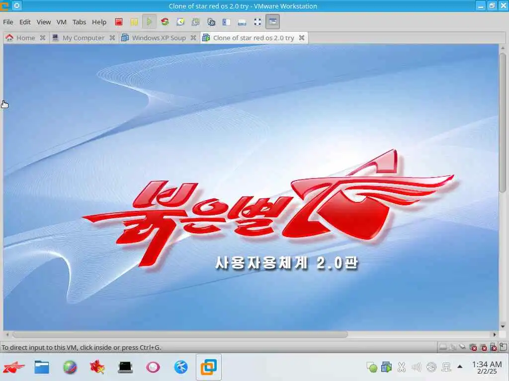Image resolution: width=509 pixels, height=381 pixels.
Task: Open the View menu
Action: click(44, 22)
